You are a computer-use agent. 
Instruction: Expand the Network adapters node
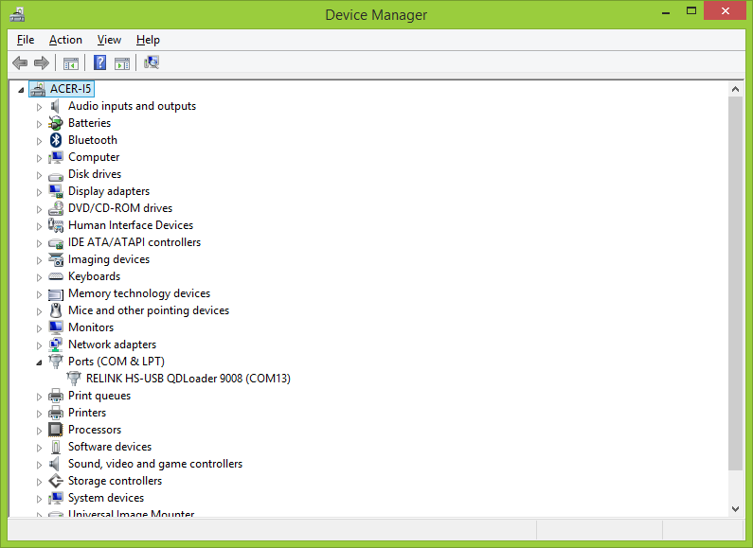(40, 345)
